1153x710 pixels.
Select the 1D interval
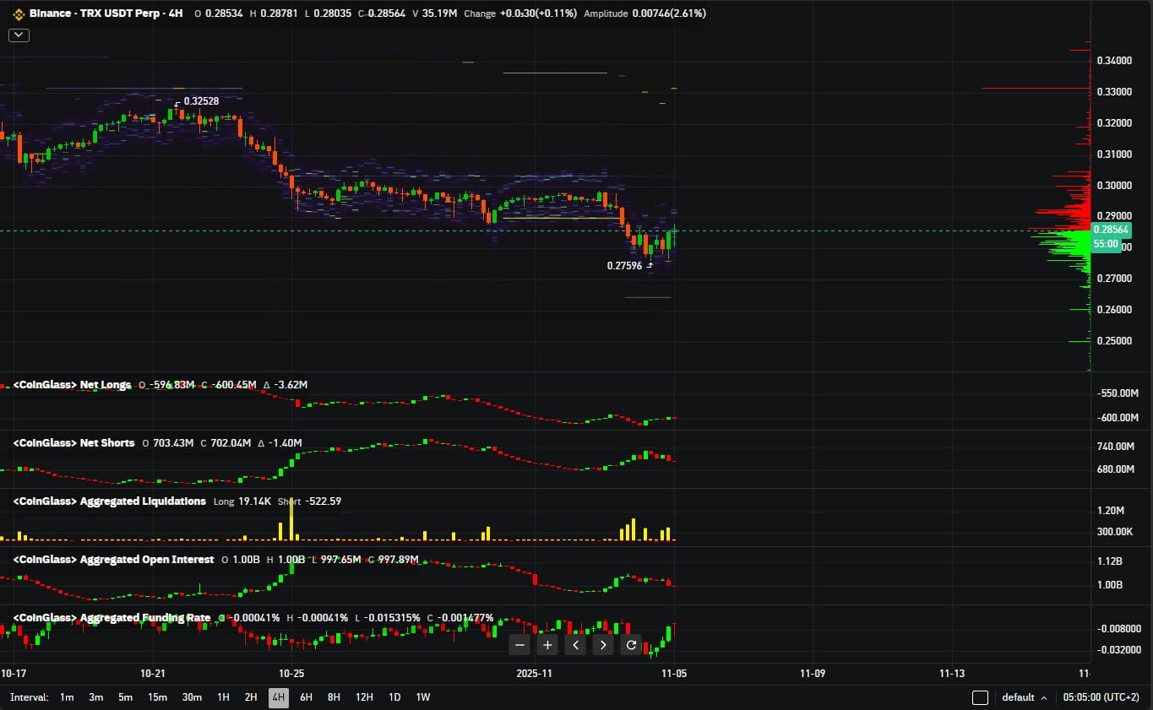pos(394,697)
